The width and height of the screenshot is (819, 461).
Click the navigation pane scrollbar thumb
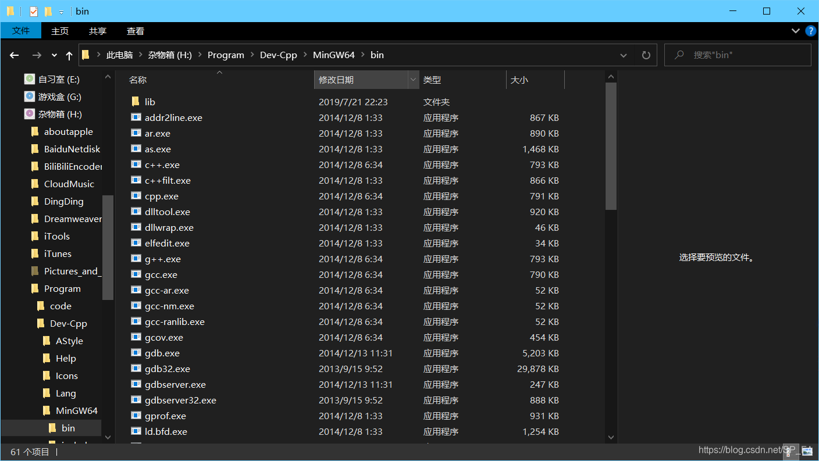click(x=108, y=247)
